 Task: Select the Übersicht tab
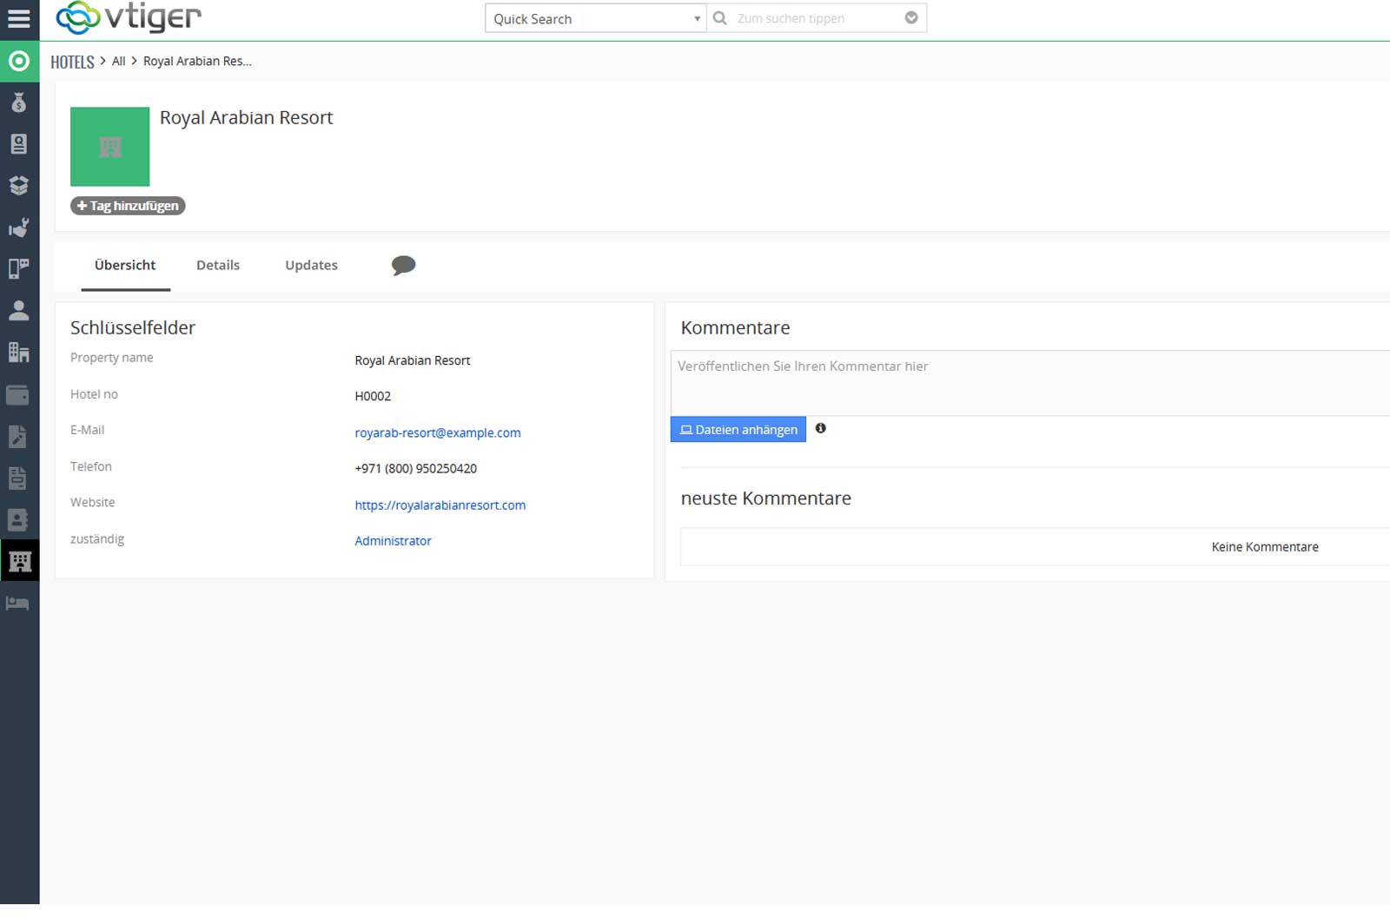[x=125, y=266]
